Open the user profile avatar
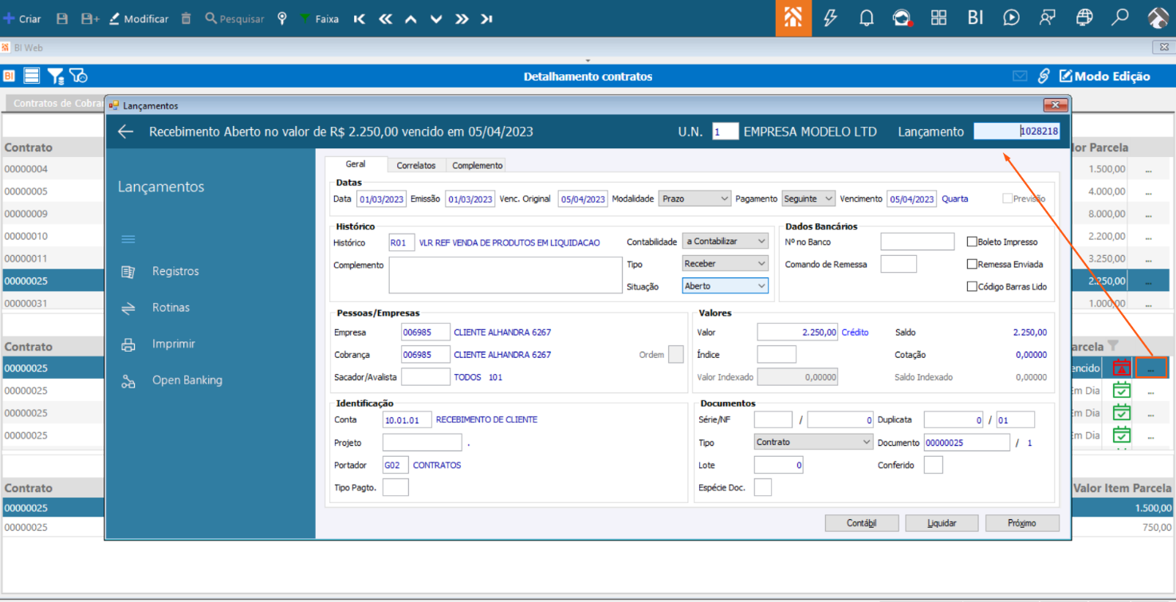The width and height of the screenshot is (1176, 602). [1158, 18]
